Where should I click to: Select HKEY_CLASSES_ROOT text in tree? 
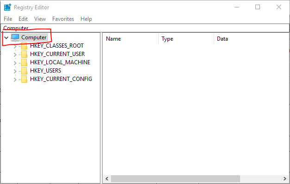click(x=57, y=46)
